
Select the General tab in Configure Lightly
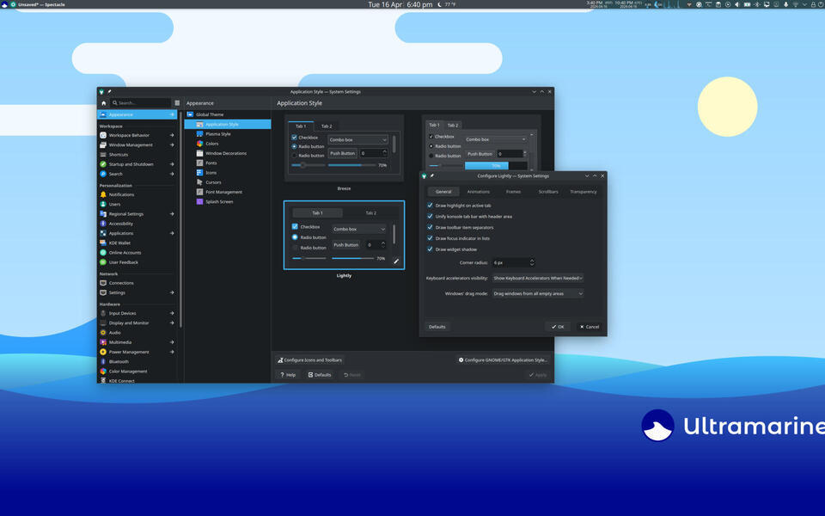[x=443, y=192]
